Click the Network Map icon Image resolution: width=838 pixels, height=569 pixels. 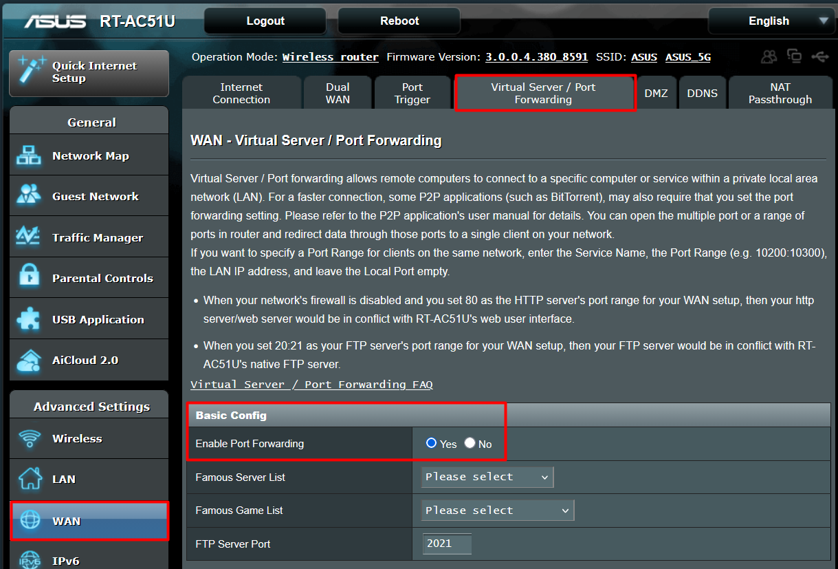click(x=30, y=155)
